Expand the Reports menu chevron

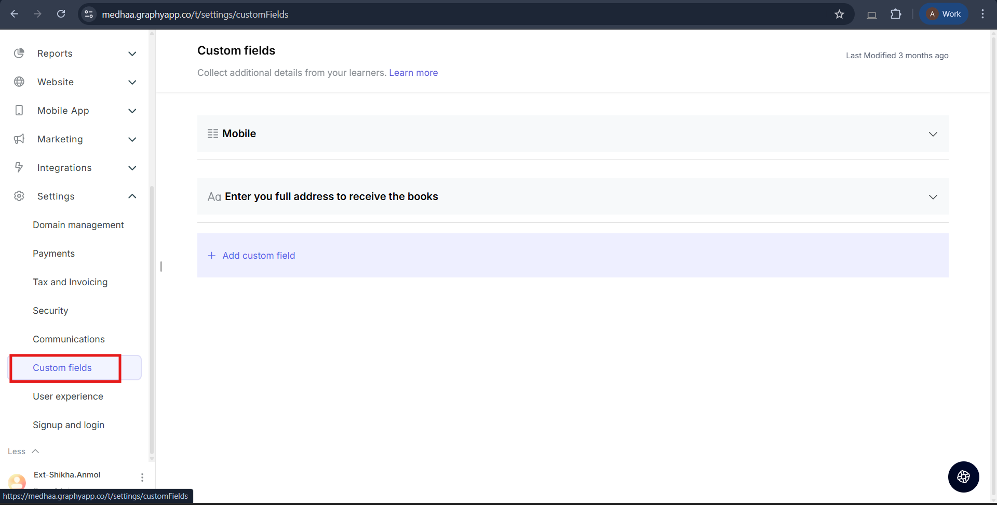(132, 54)
